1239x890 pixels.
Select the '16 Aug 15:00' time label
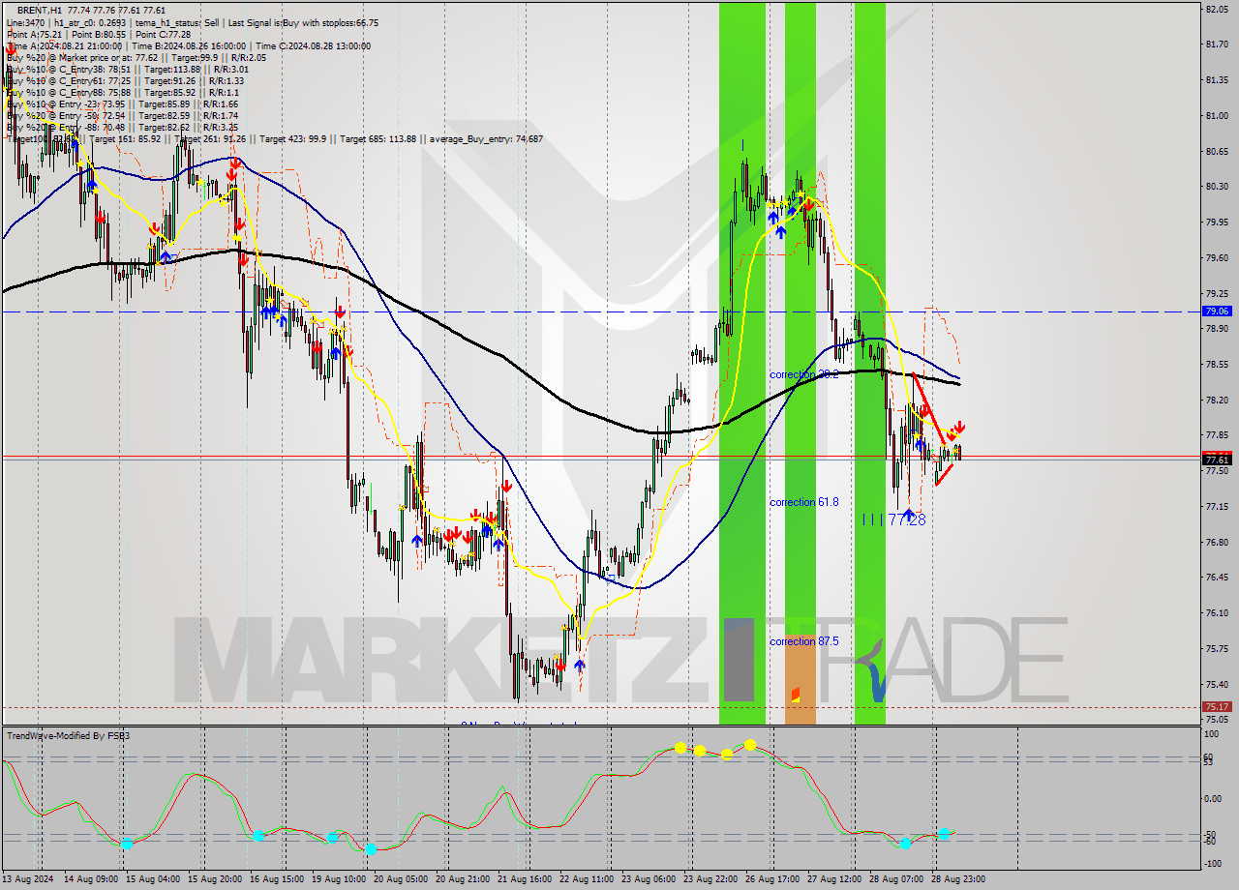tap(277, 879)
